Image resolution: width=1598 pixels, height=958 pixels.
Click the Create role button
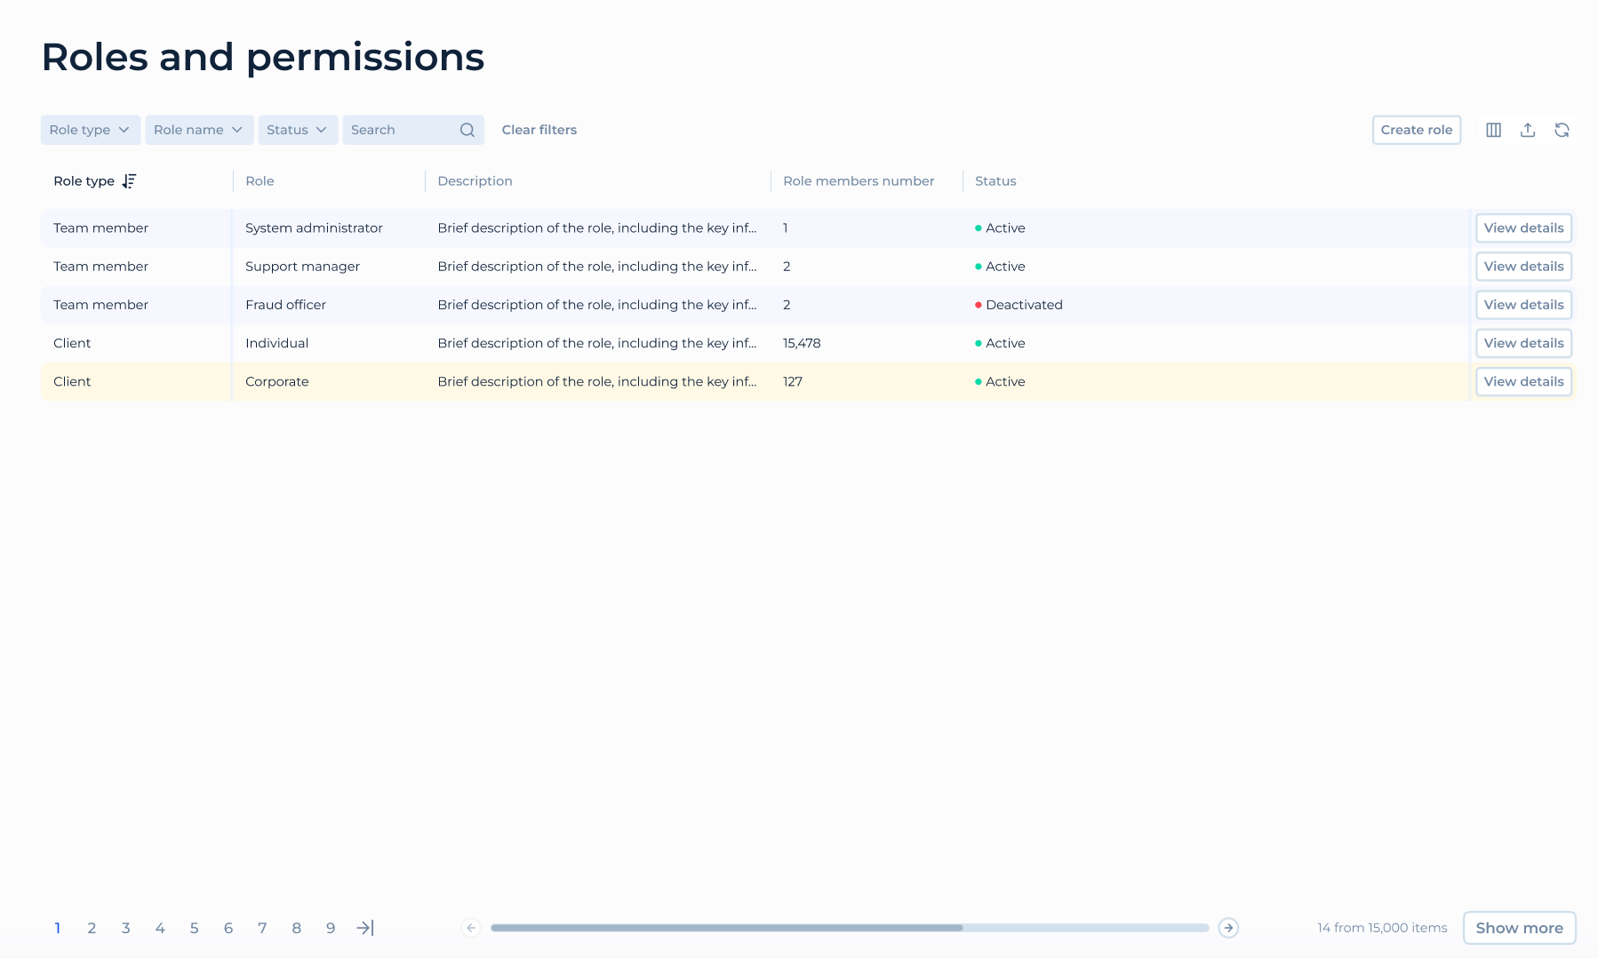(x=1417, y=130)
